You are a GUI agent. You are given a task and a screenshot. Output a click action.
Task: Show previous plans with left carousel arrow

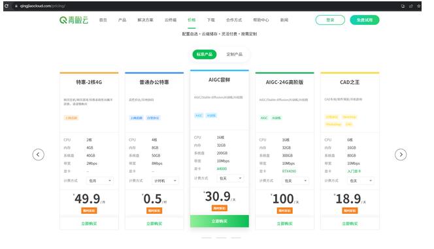(x=38, y=154)
